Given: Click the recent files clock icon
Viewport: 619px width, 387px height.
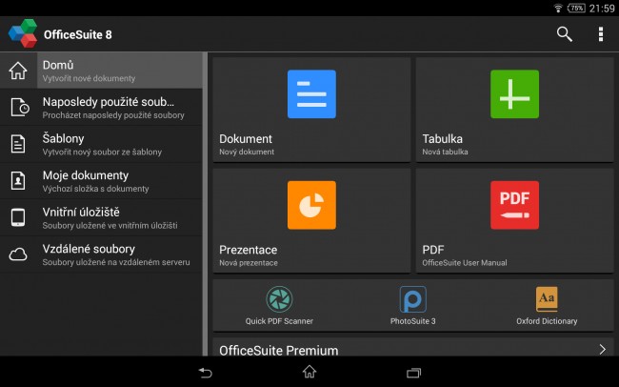Looking at the screenshot, I should pos(19,107).
